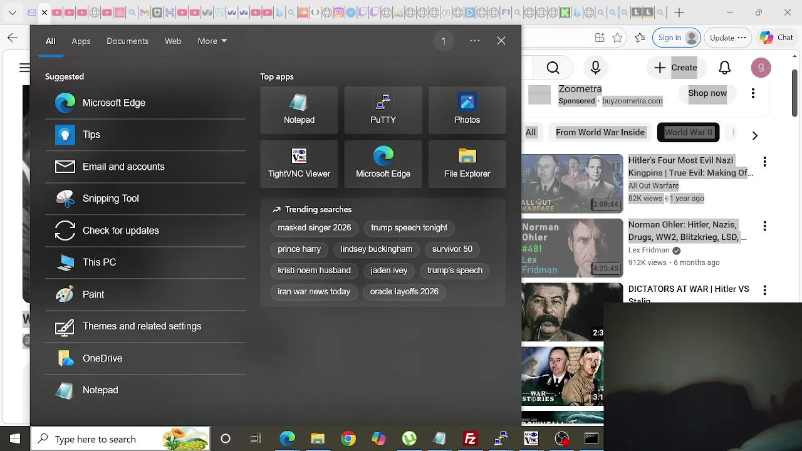Screen dimensions: 802x451
Task: Open This PC from suggestions
Action: pyautogui.click(x=145, y=262)
